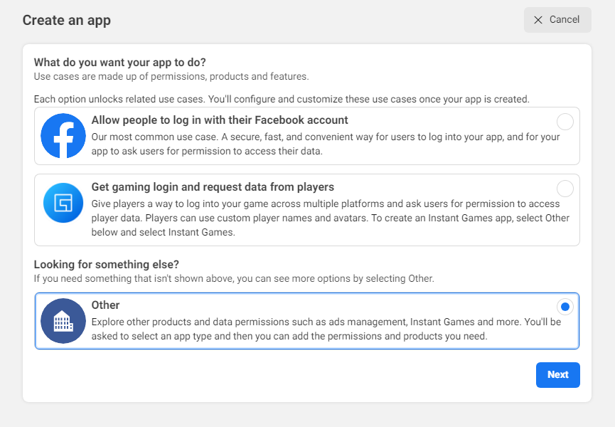This screenshot has width=615, height=427.
Task: Select 'Get gaming login and request data from players' title
Action: click(x=213, y=186)
